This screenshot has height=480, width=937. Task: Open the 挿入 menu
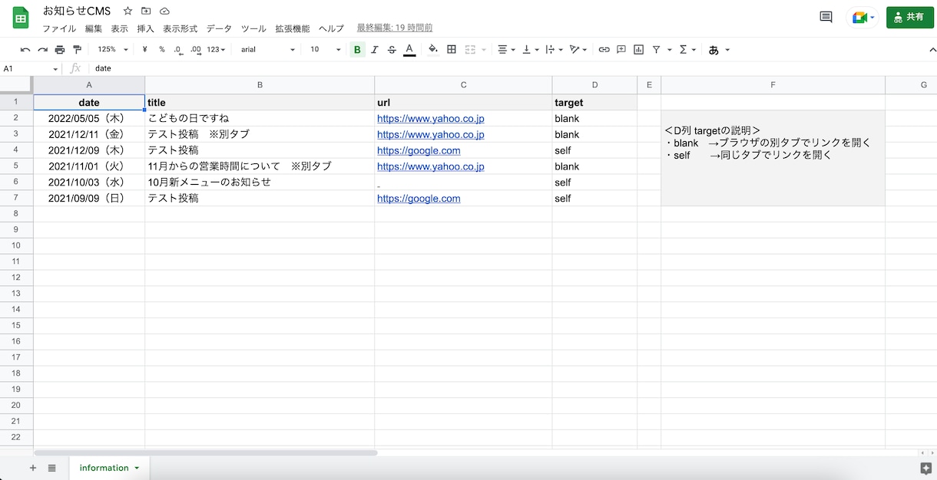pos(145,28)
